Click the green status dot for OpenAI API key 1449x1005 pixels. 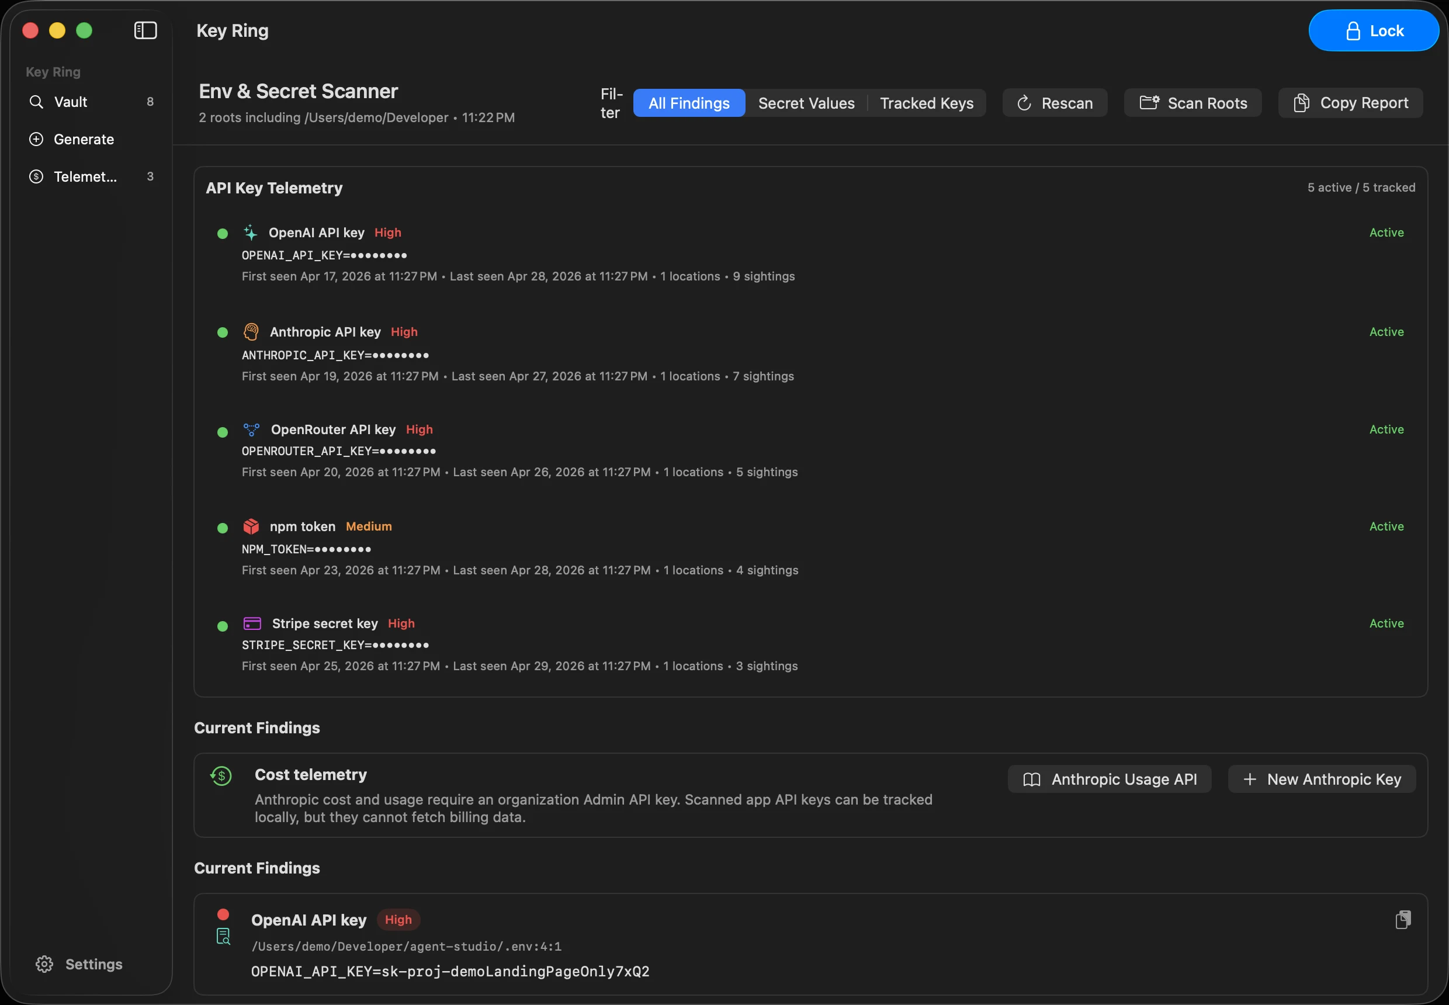coord(222,234)
